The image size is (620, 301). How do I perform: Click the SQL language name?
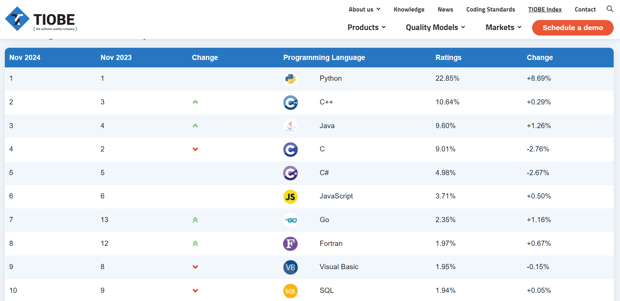(x=327, y=290)
